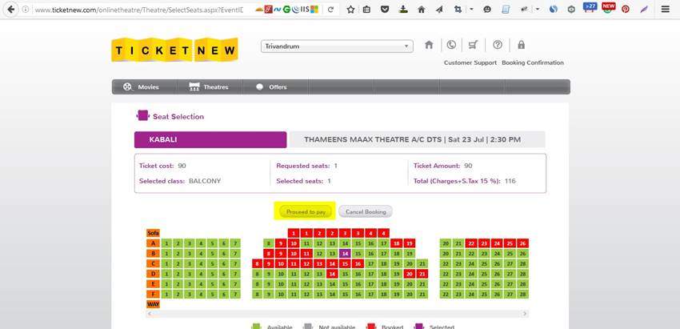680x329 pixels.
Task: Click the film reel Movies icon
Action: click(127, 86)
